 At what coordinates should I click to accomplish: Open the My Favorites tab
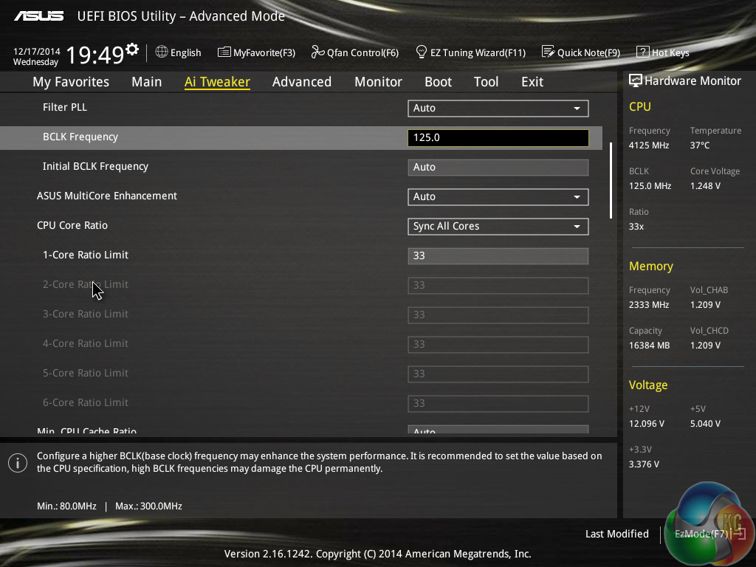click(71, 82)
